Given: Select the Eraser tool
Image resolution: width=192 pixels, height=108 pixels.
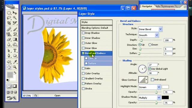Looking at the screenshot, I should (x=9, y=39).
